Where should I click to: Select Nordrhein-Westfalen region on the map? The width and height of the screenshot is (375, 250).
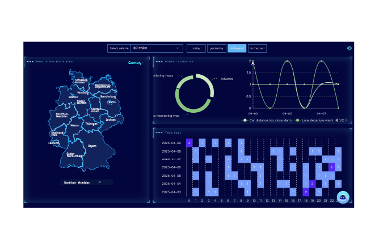coord(62,115)
